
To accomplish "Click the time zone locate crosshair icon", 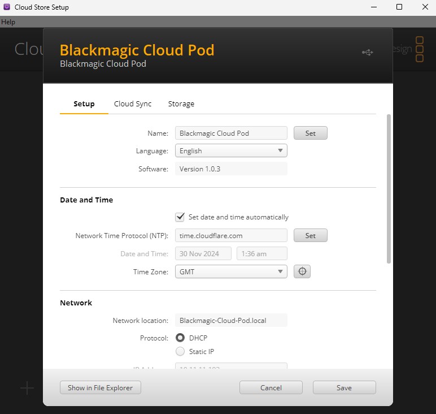I will (302, 271).
